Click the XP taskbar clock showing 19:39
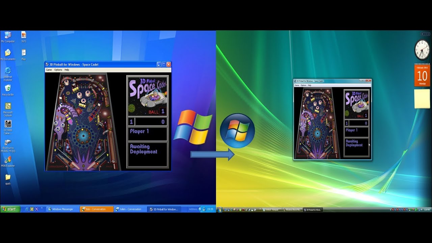 pyautogui.click(x=210, y=209)
